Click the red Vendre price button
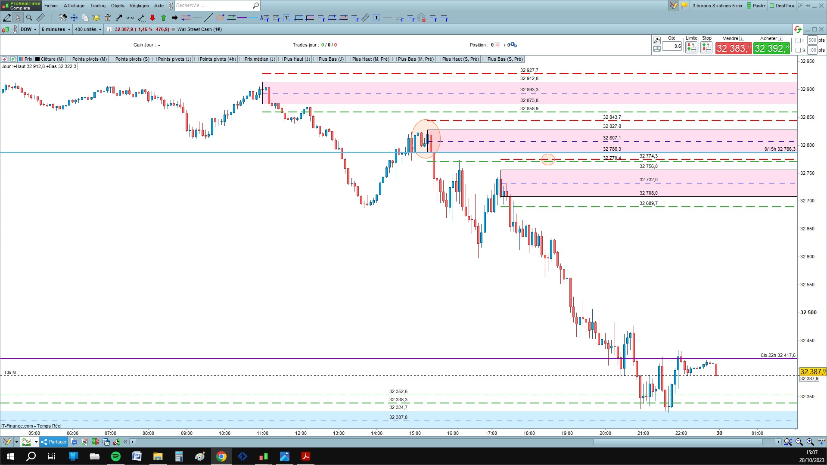This screenshot has width=827, height=465. [733, 48]
